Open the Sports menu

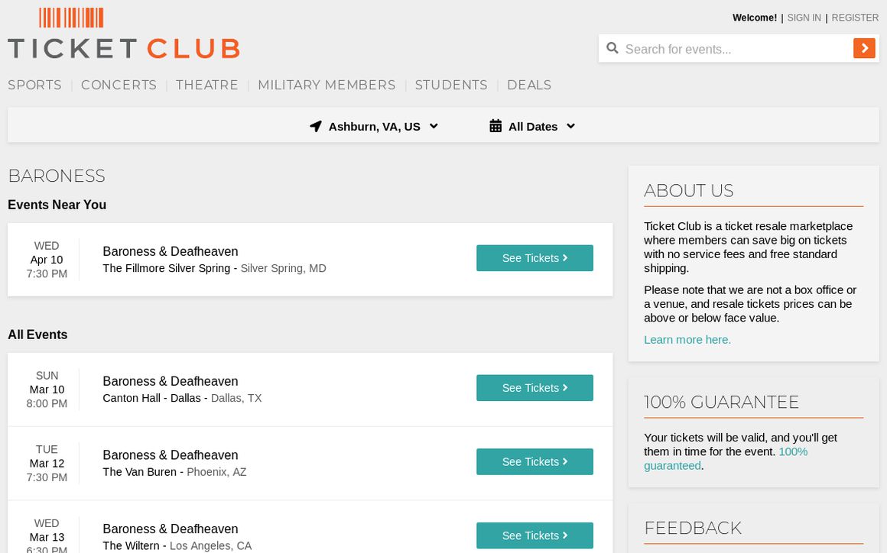tap(34, 85)
